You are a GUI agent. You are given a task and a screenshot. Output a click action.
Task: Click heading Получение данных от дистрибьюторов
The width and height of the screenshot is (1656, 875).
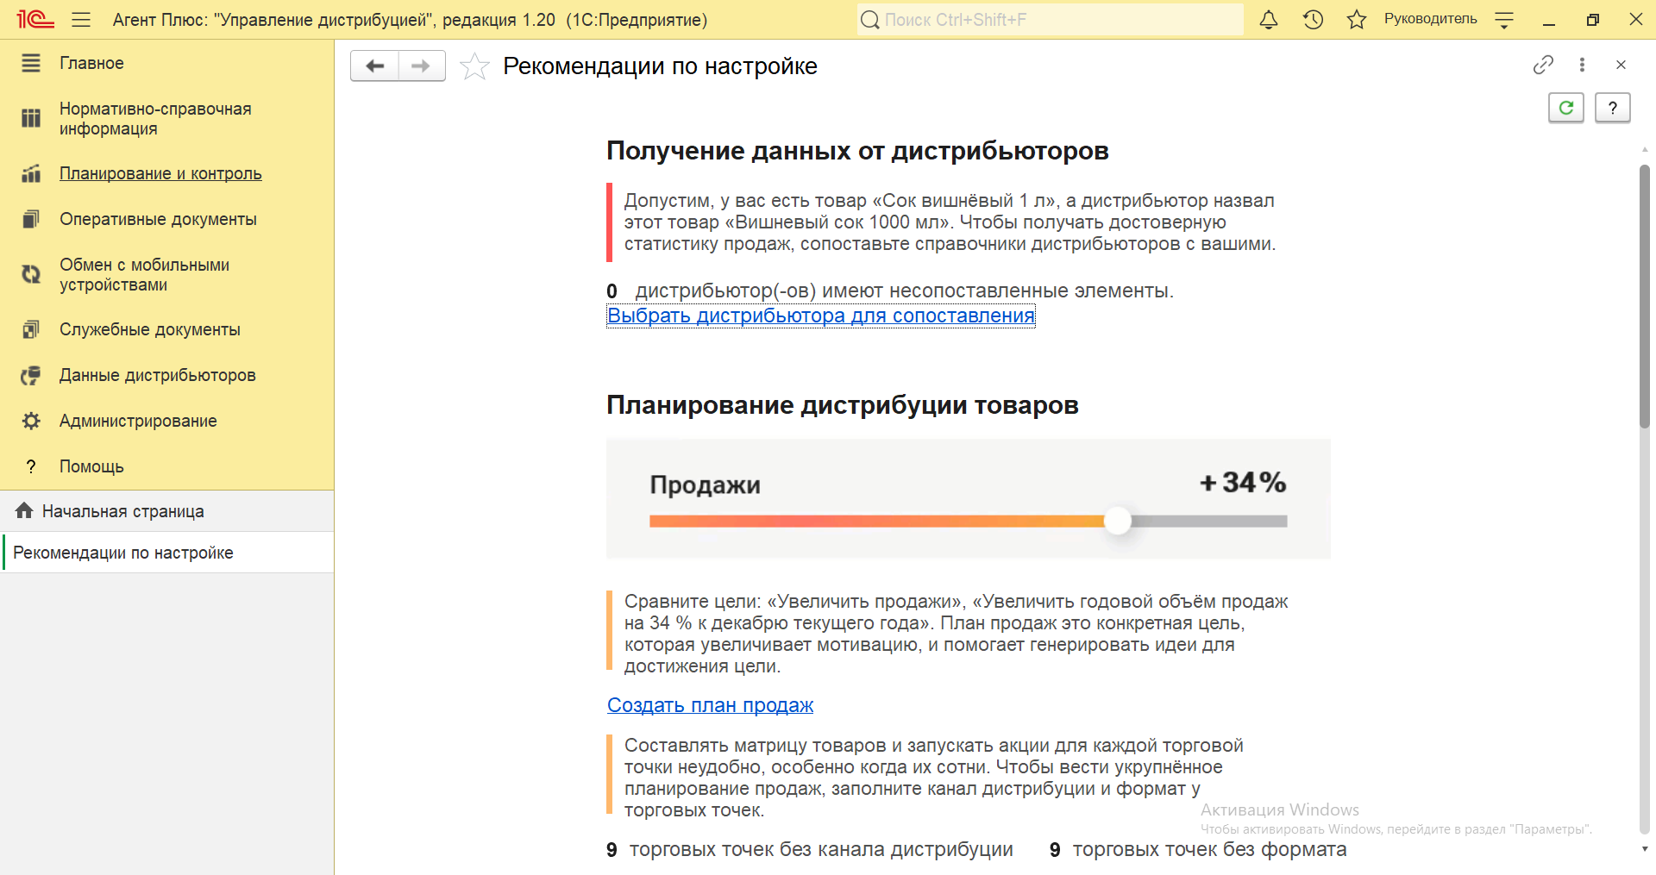(x=857, y=151)
